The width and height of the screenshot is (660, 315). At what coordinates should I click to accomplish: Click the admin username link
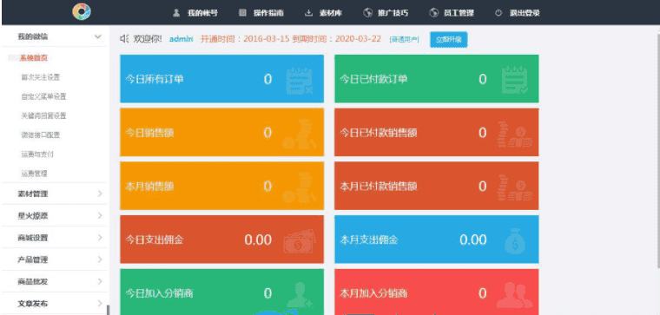[x=181, y=39]
